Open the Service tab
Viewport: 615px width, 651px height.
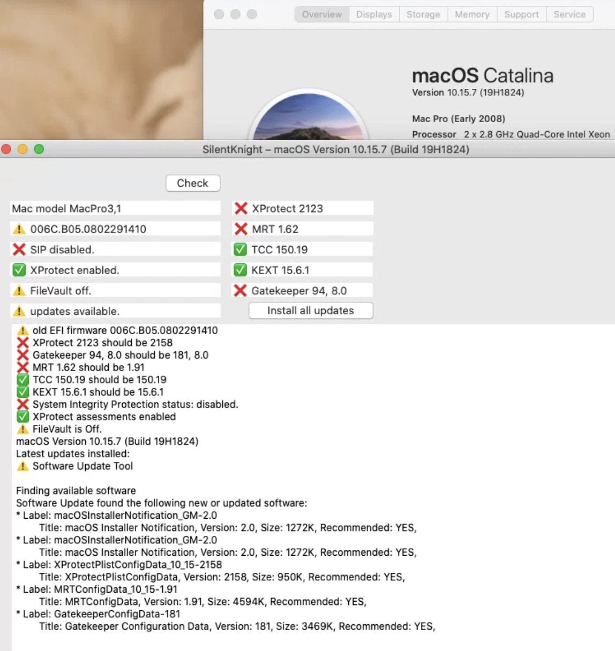[569, 14]
